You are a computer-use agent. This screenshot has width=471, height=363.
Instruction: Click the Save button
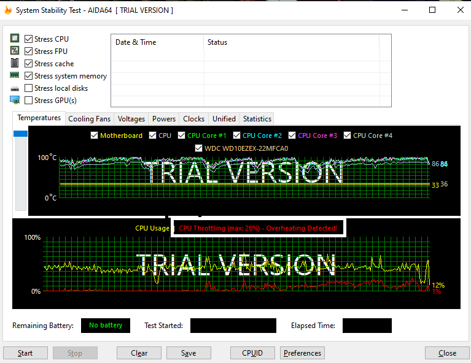point(189,353)
